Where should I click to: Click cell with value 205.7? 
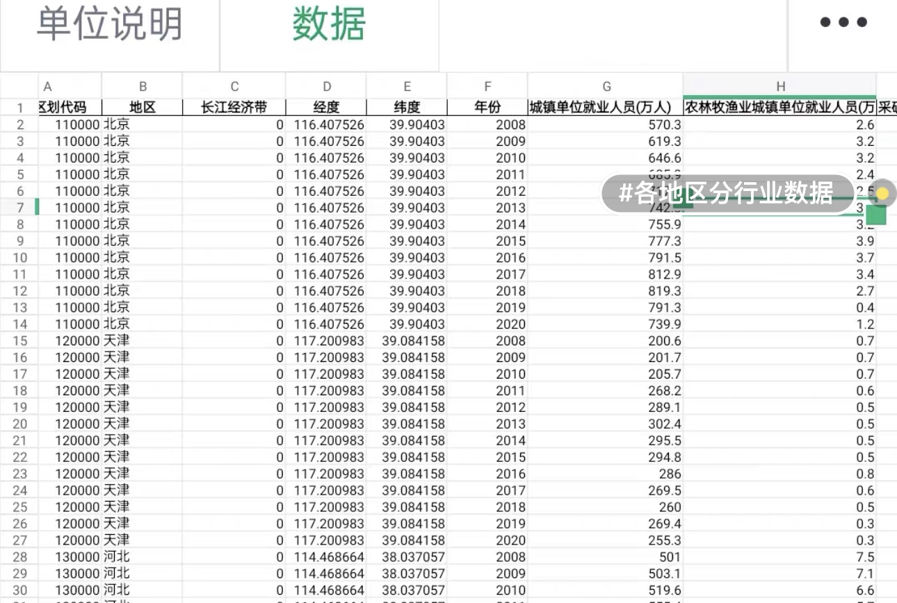click(x=606, y=374)
